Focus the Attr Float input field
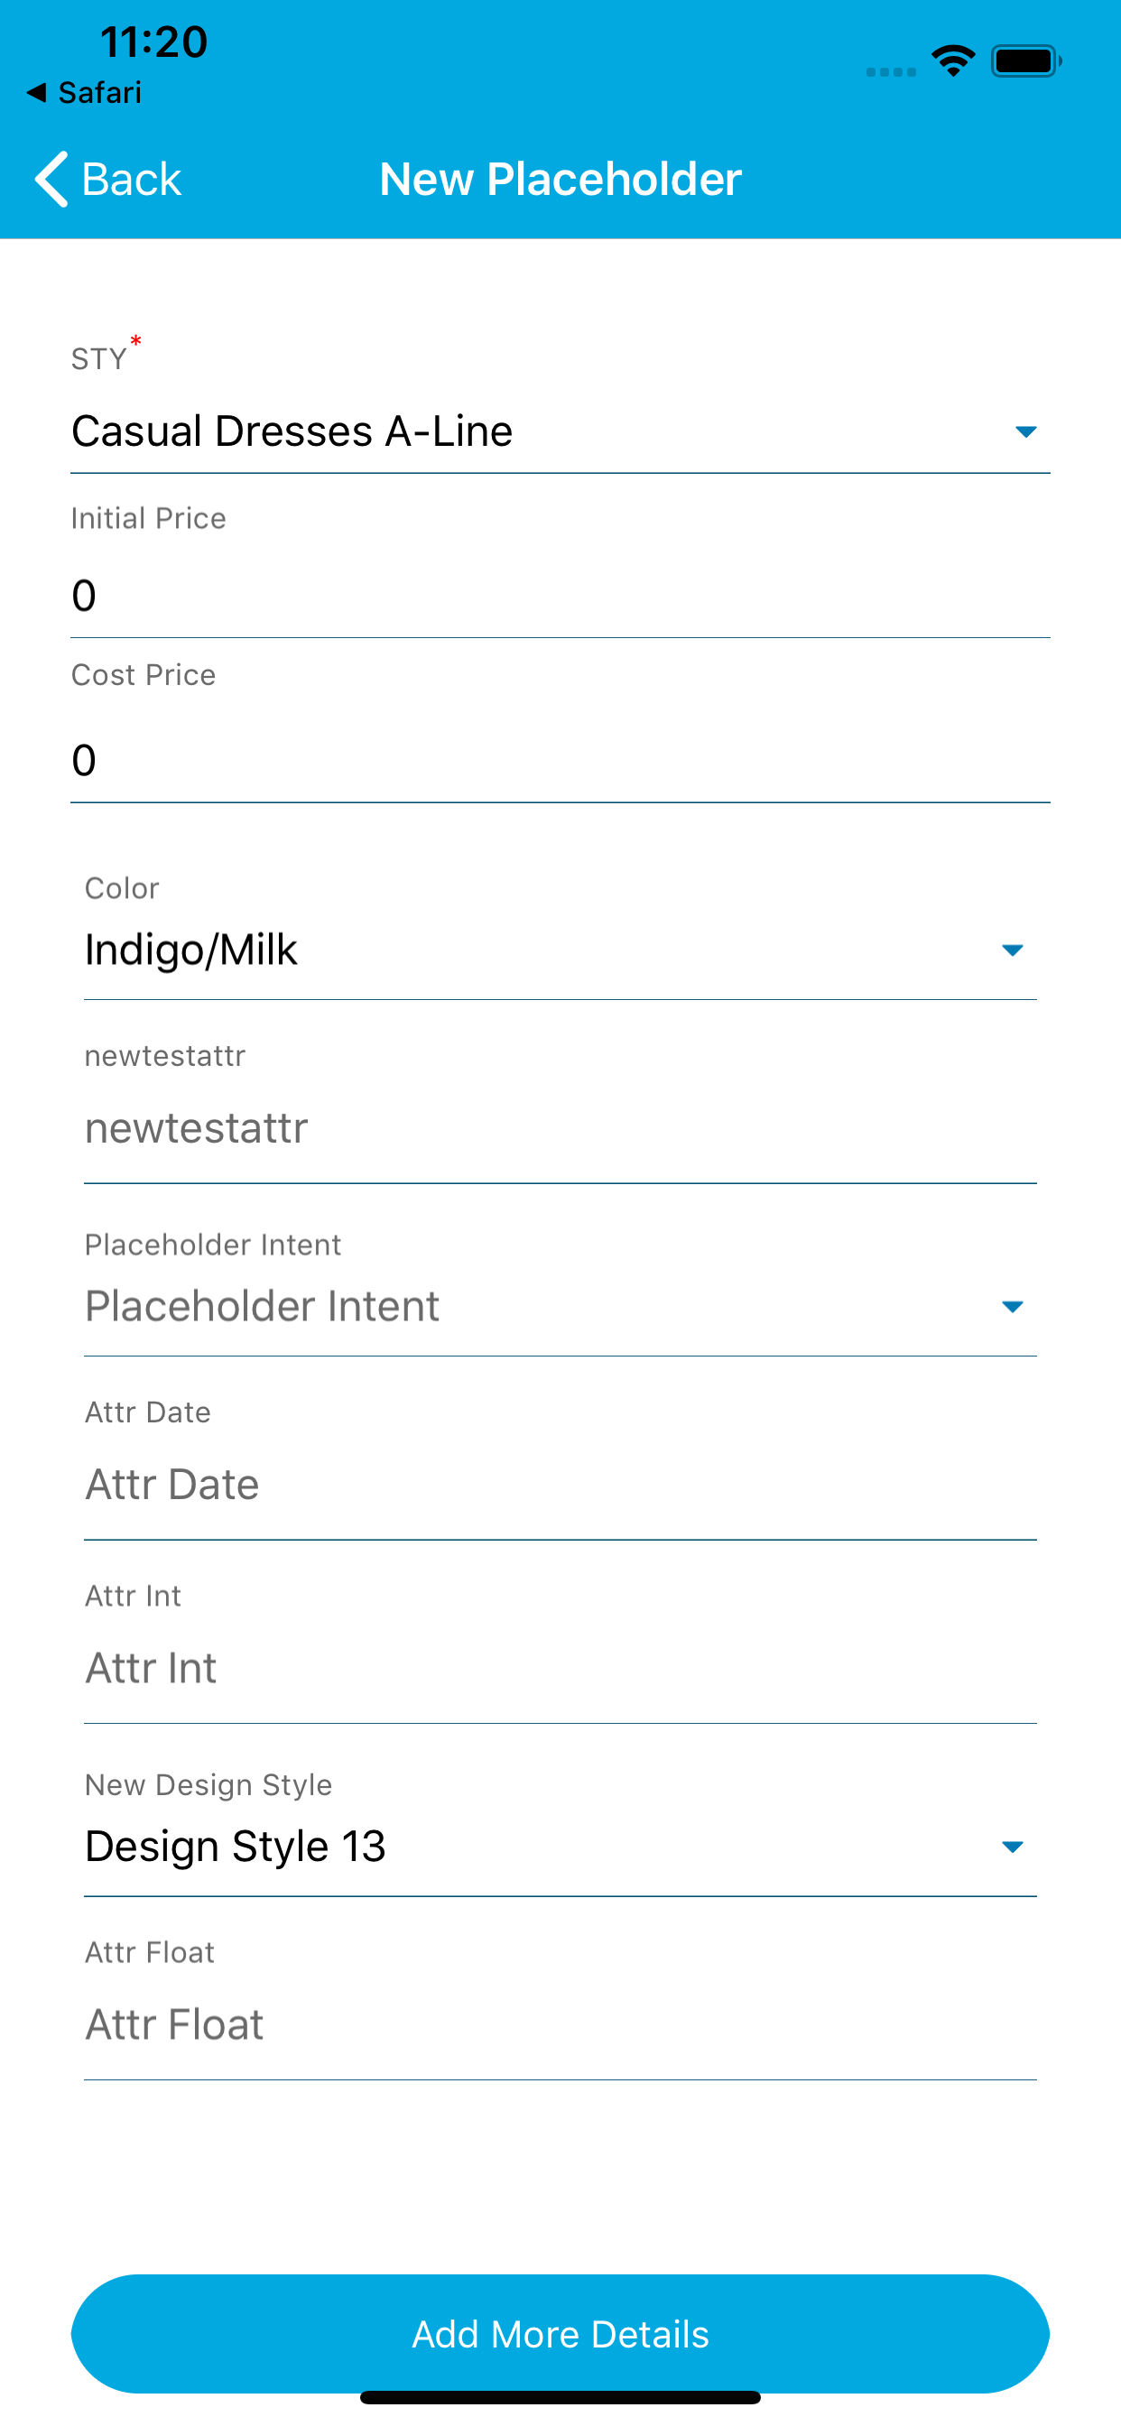 pos(560,2023)
